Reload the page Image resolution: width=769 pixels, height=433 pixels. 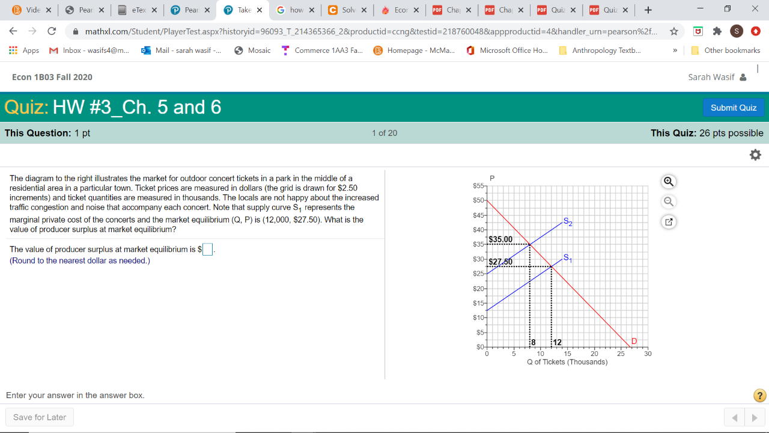[x=52, y=31]
